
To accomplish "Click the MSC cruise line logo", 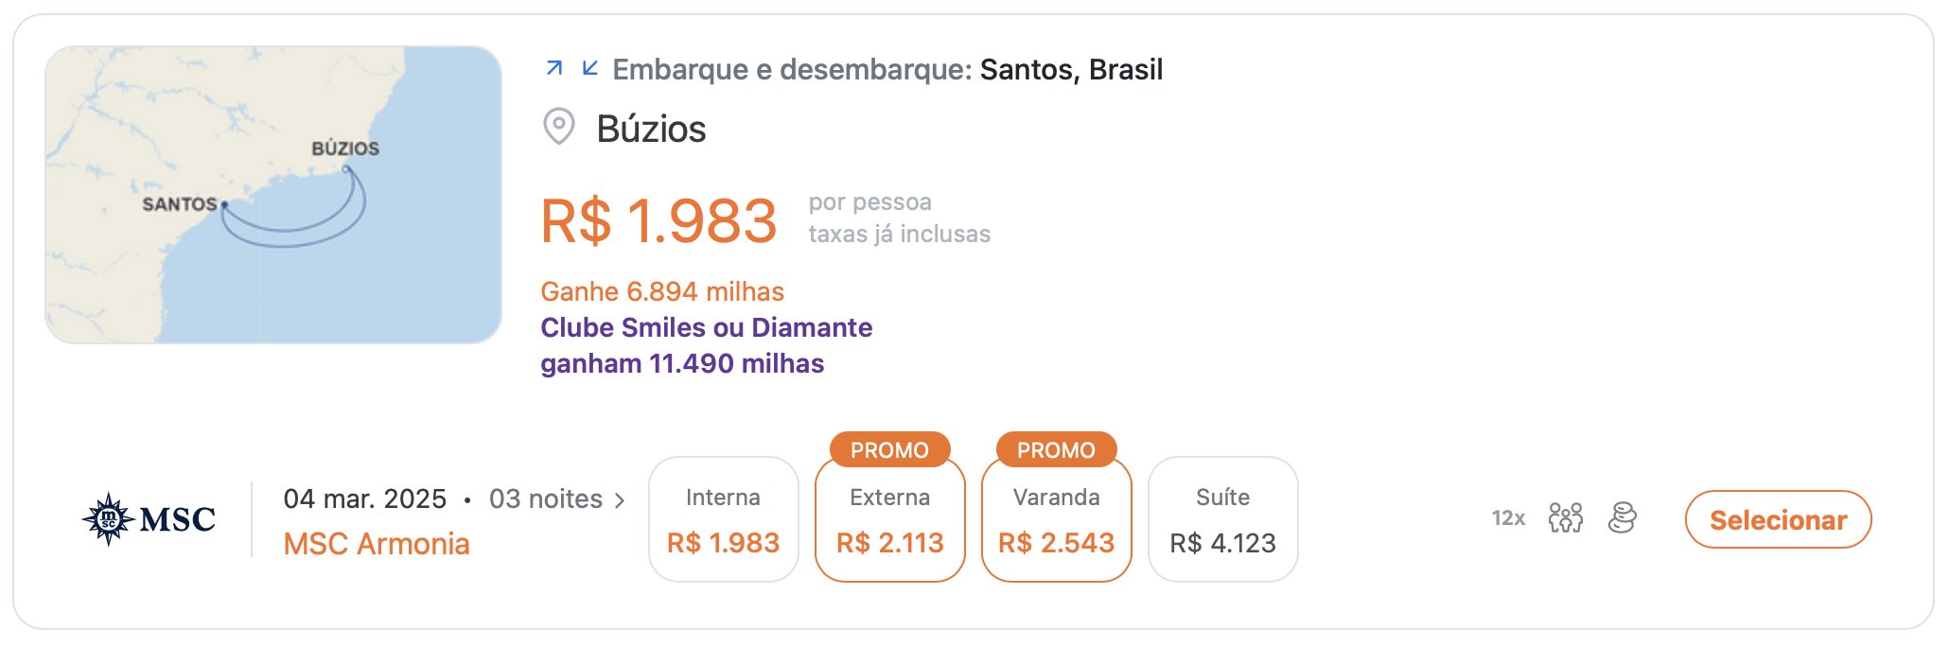I will (149, 519).
